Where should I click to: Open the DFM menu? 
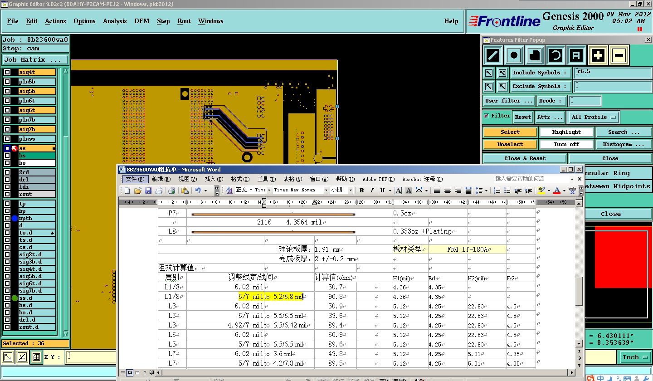click(x=141, y=21)
